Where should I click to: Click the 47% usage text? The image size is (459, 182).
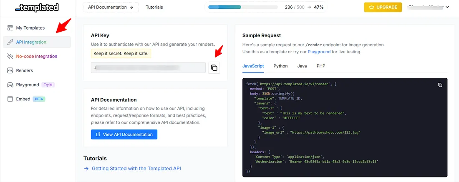[x=318, y=7]
